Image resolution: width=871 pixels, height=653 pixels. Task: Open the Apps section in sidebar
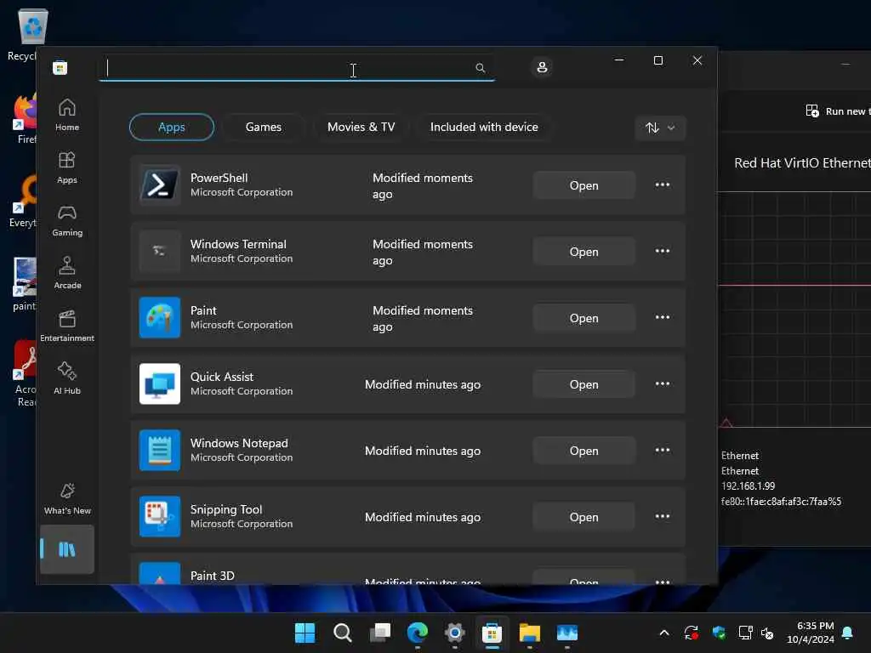(x=67, y=168)
